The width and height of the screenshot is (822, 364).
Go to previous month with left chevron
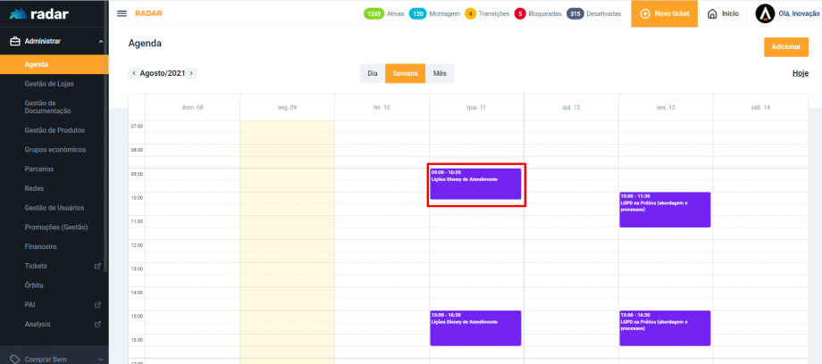click(x=134, y=73)
